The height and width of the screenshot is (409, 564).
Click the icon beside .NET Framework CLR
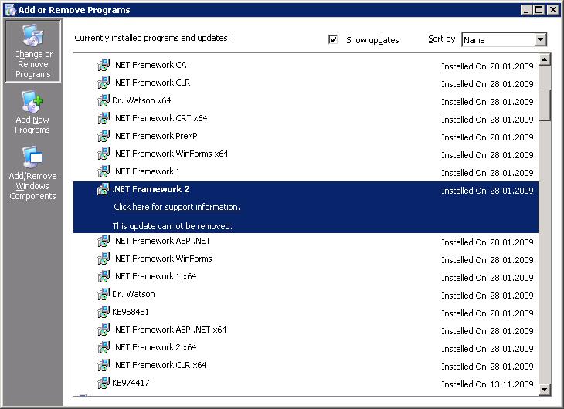pos(104,83)
